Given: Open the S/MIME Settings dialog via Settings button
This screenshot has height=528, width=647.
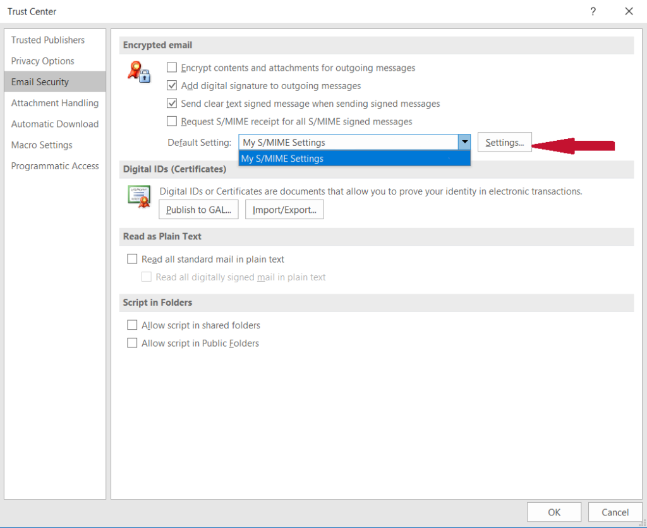Looking at the screenshot, I should (504, 142).
